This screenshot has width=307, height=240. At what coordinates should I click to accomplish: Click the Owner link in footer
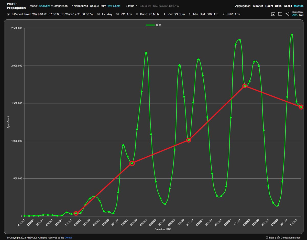point(68,238)
